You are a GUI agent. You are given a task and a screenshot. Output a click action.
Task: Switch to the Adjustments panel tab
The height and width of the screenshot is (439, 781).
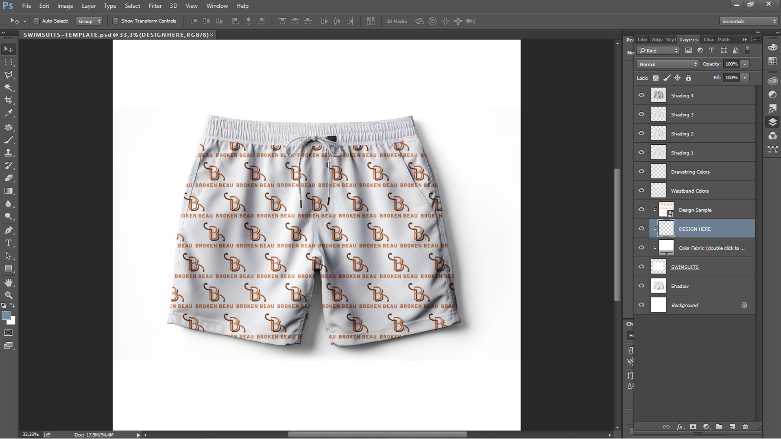(657, 39)
